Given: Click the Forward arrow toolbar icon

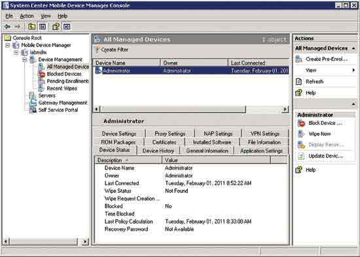Looking at the screenshot, I should [18, 27].
